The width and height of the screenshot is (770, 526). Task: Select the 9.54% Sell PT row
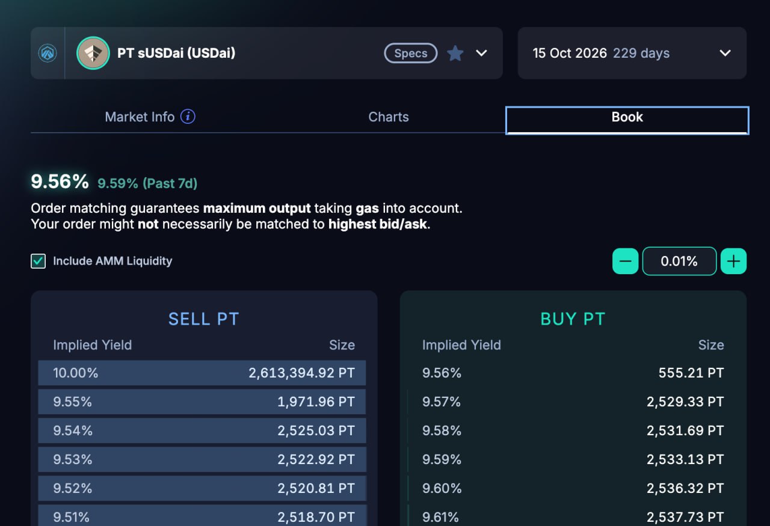[202, 430]
